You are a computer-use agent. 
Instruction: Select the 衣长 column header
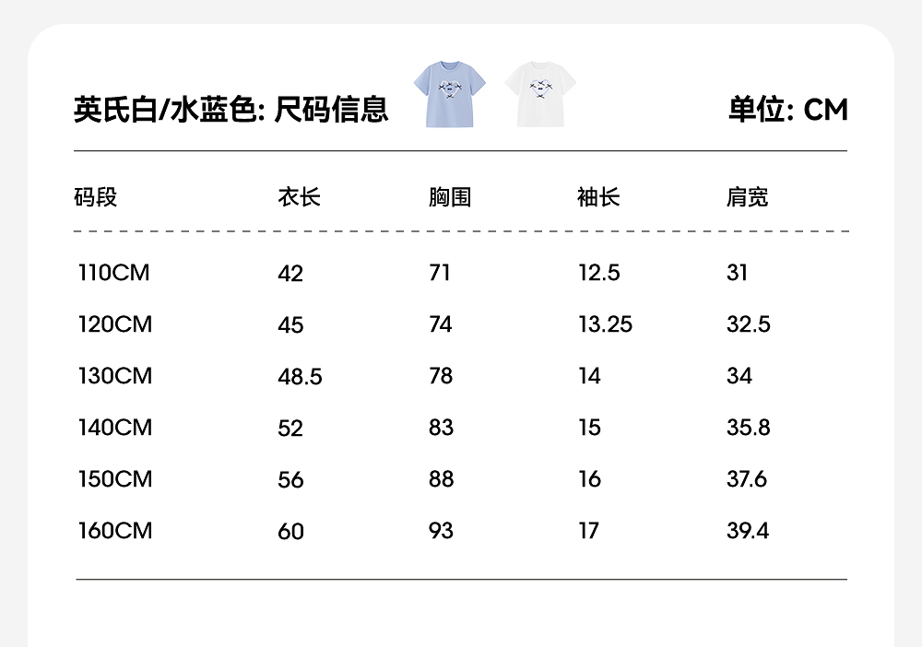tap(299, 197)
